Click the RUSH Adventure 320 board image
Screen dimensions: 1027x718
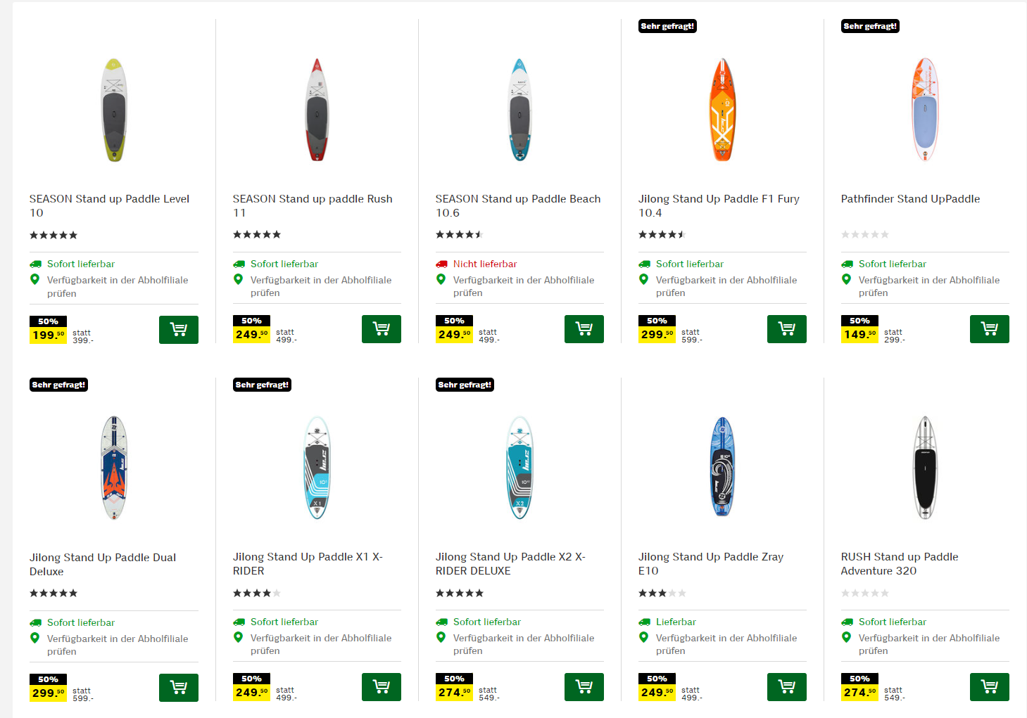pyautogui.click(x=925, y=468)
